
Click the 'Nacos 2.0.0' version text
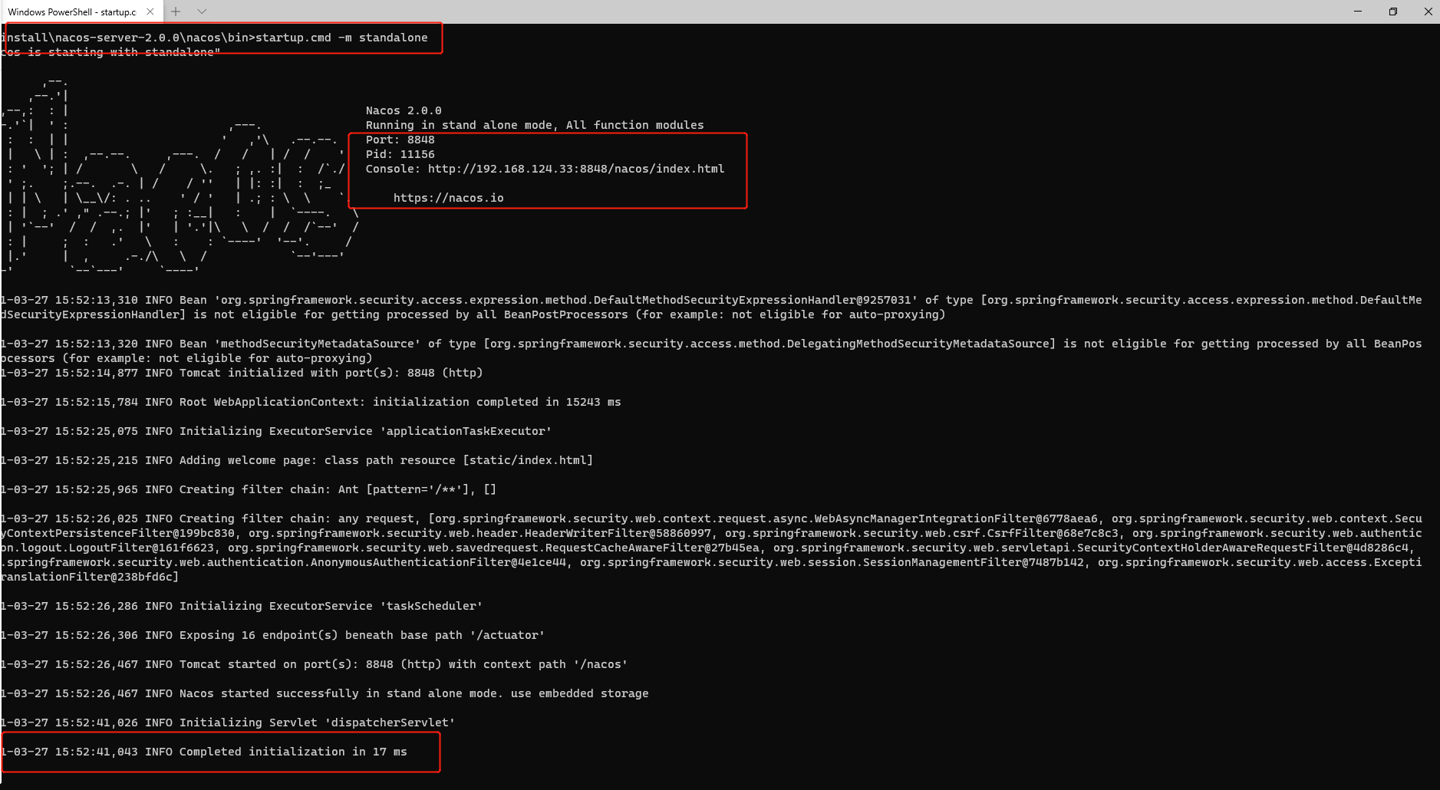click(404, 110)
